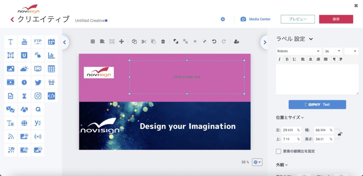Align label text left
Screen dimensions: 363x176
303,59
